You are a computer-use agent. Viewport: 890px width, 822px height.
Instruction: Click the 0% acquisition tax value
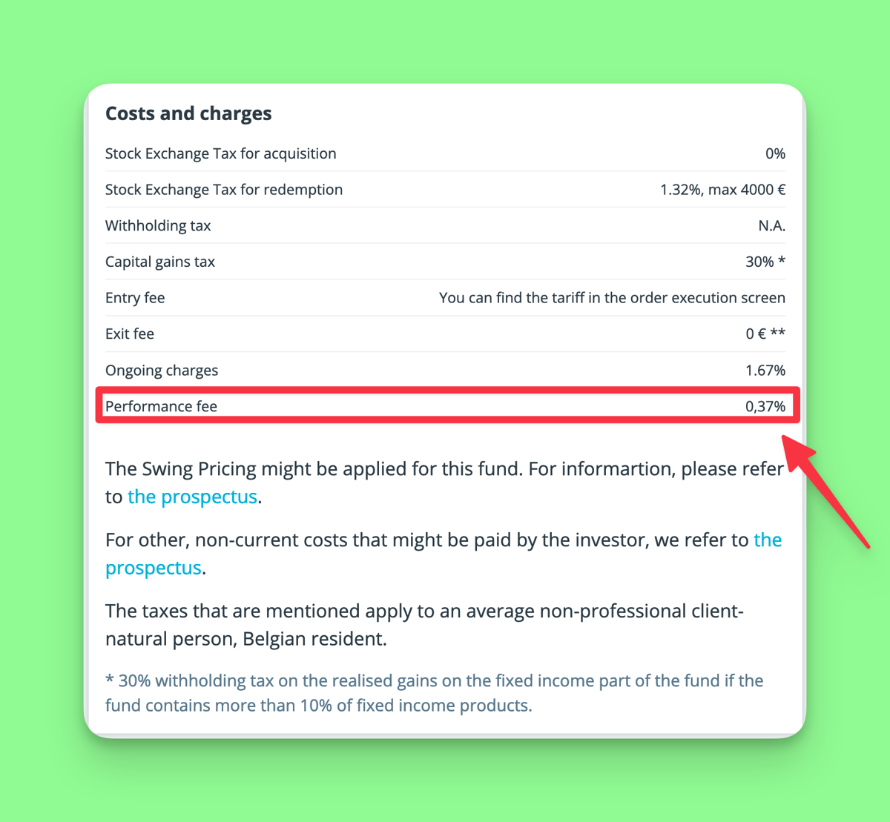(x=775, y=153)
